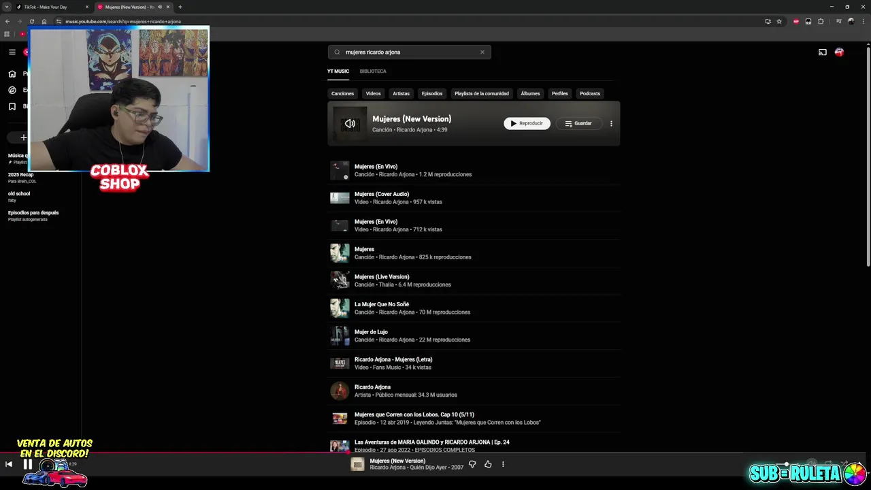Click the now-playing thumbnail of Mujeres (New Version) card
Image resolution: width=871 pixels, height=490 pixels.
(350, 123)
